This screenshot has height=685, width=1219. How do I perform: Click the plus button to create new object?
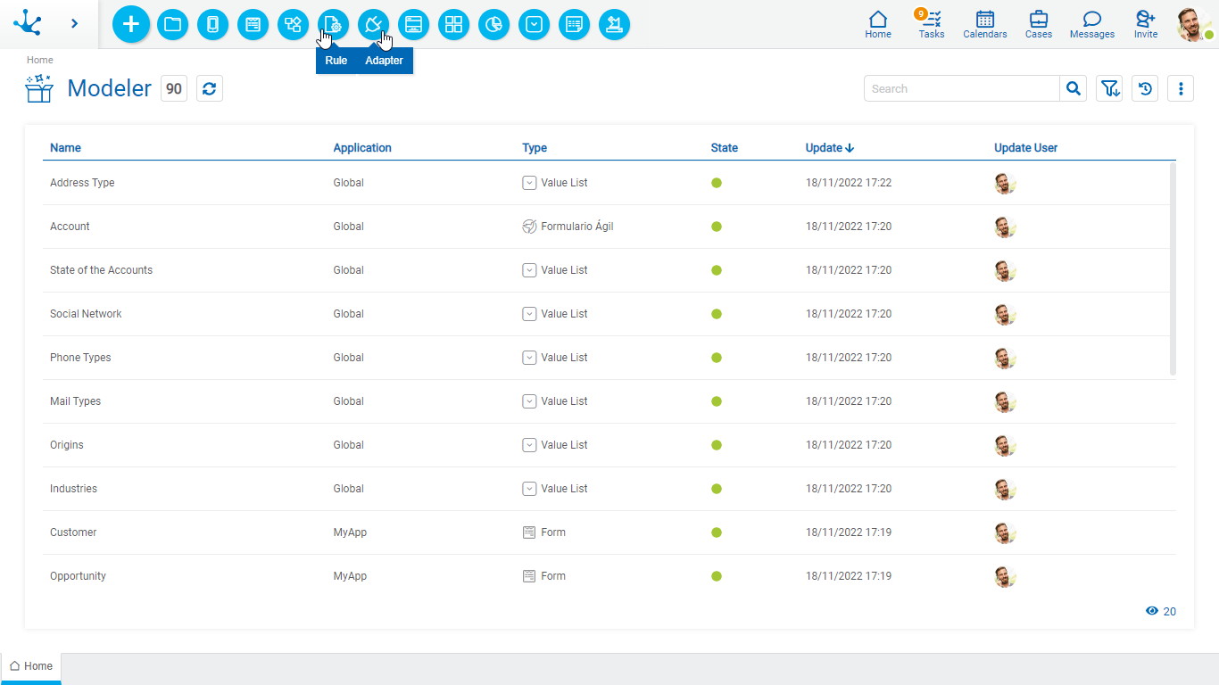[131, 24]
